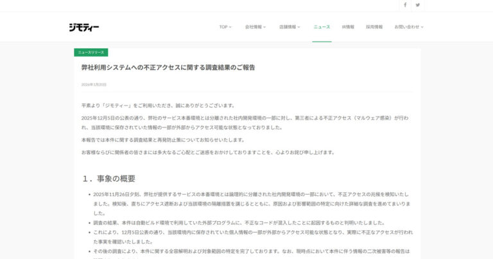Open the Twitter social icon link
Viewport: 493px width, 259px height.
(x=418, y=5)
